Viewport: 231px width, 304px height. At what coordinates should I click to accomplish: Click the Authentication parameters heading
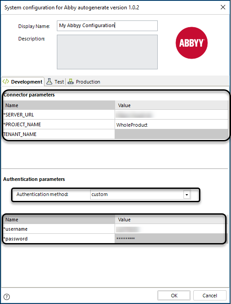click(x=34, y=179)
